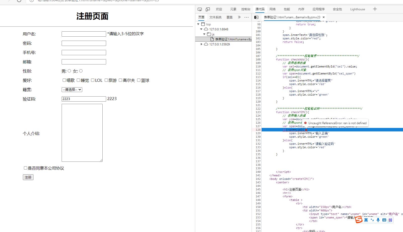Screen dimensions: 403x232
Task: Activate the inspect element picker icon
Action: (200, 9)
